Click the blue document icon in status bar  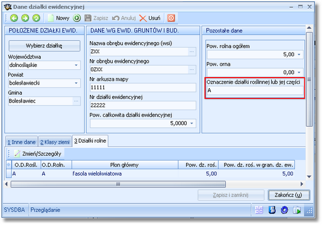click(272, 210)
